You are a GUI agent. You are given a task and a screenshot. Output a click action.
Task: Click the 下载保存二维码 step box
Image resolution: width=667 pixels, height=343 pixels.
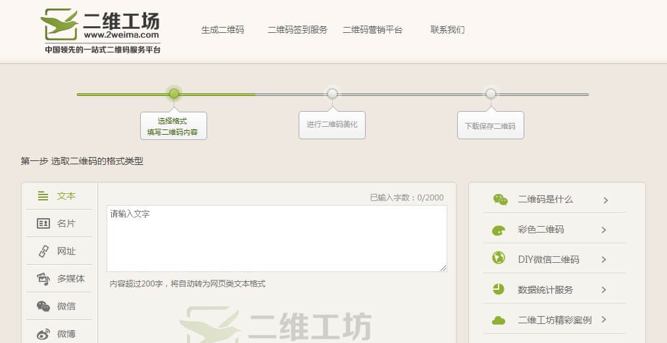[490, 126]
